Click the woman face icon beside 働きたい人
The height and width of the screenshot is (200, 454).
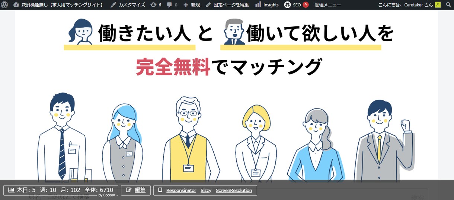[80, 32]
